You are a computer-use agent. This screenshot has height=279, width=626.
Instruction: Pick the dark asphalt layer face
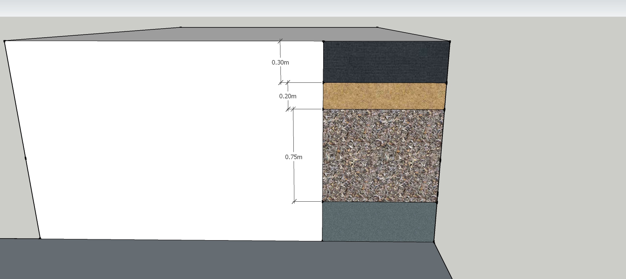click(x=386, y=62)
